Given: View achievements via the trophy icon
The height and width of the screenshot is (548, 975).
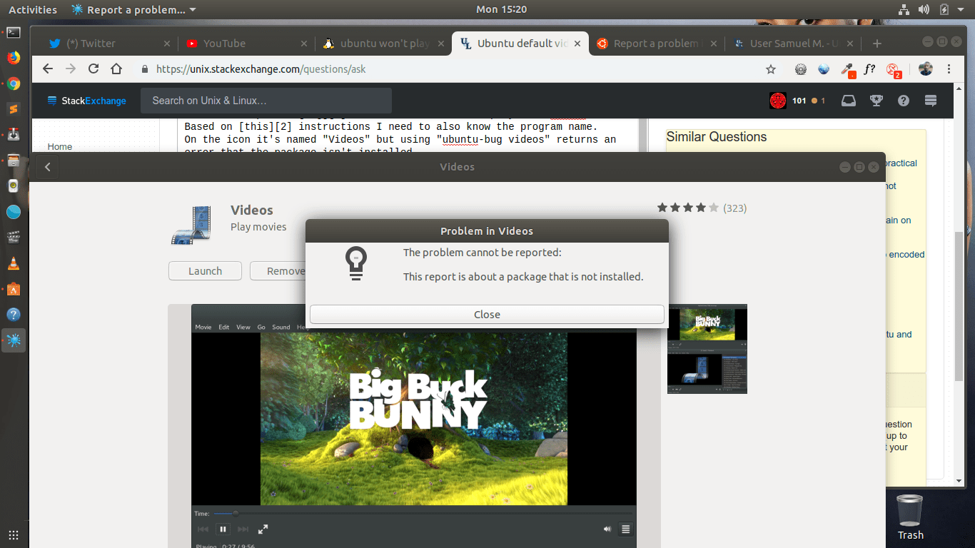Looking at the screenshot, I should (x=876, y=100).
